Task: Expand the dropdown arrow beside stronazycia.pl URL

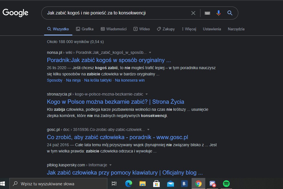Action: (x=147, y=94)
